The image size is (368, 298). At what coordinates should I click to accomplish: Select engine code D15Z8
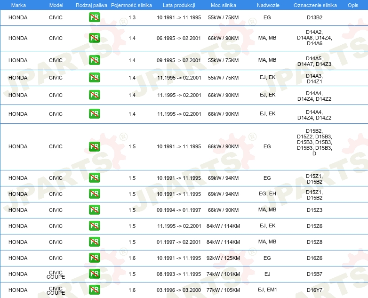tap(314, 242)
